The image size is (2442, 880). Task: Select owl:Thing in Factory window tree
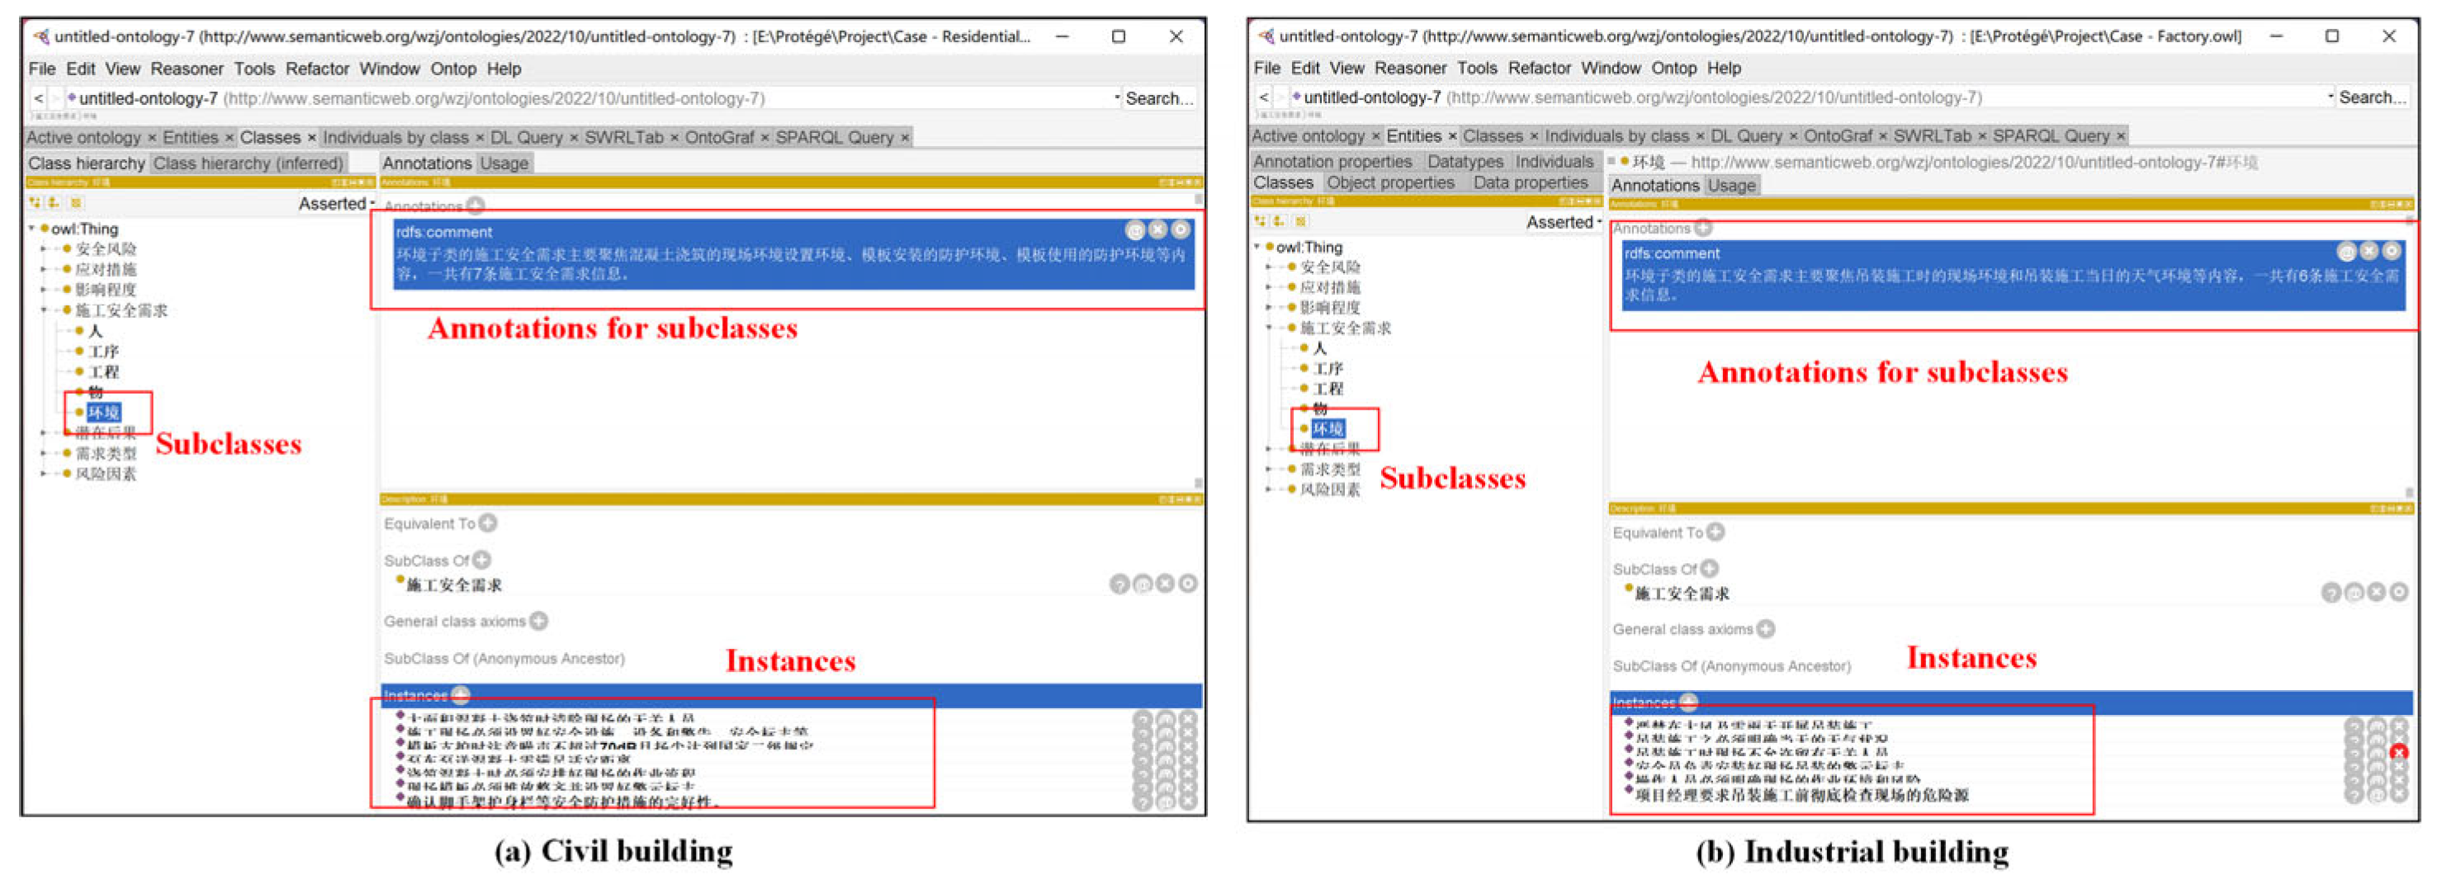[1309, 248]
